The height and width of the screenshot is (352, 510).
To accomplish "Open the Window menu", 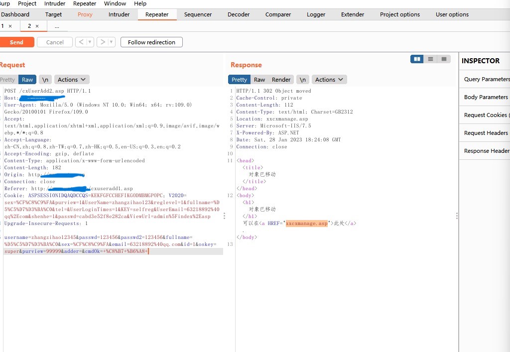I will pyautogui.click(x=115, y=3).
